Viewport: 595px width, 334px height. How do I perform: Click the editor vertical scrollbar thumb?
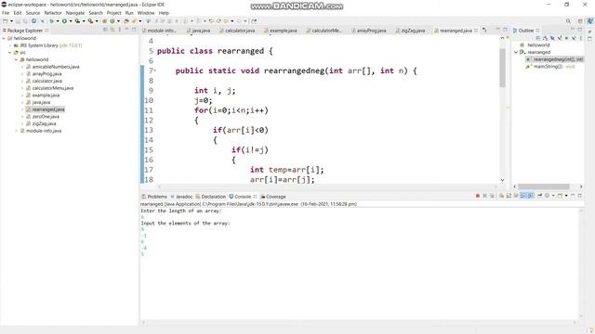[x=502, y=68]
